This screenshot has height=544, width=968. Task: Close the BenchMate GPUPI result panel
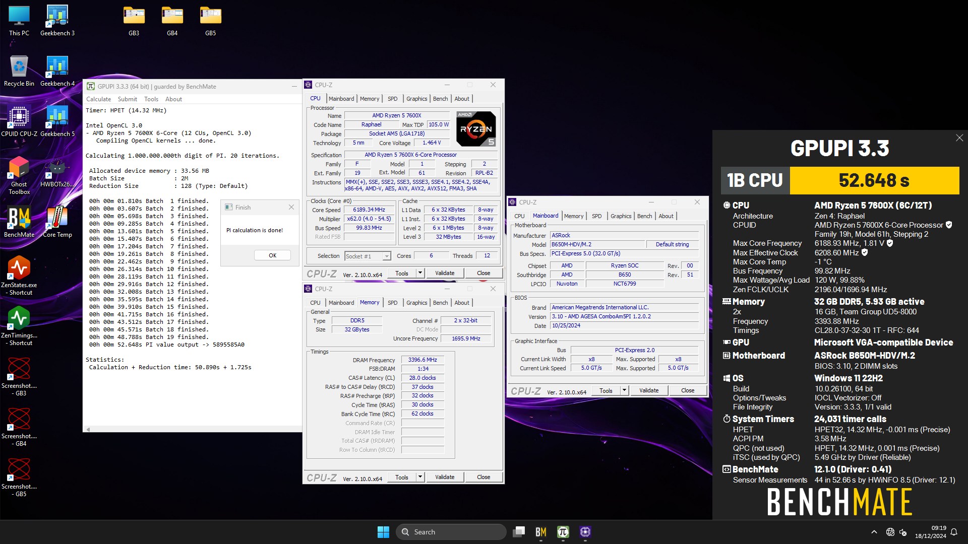coord(959,138)
